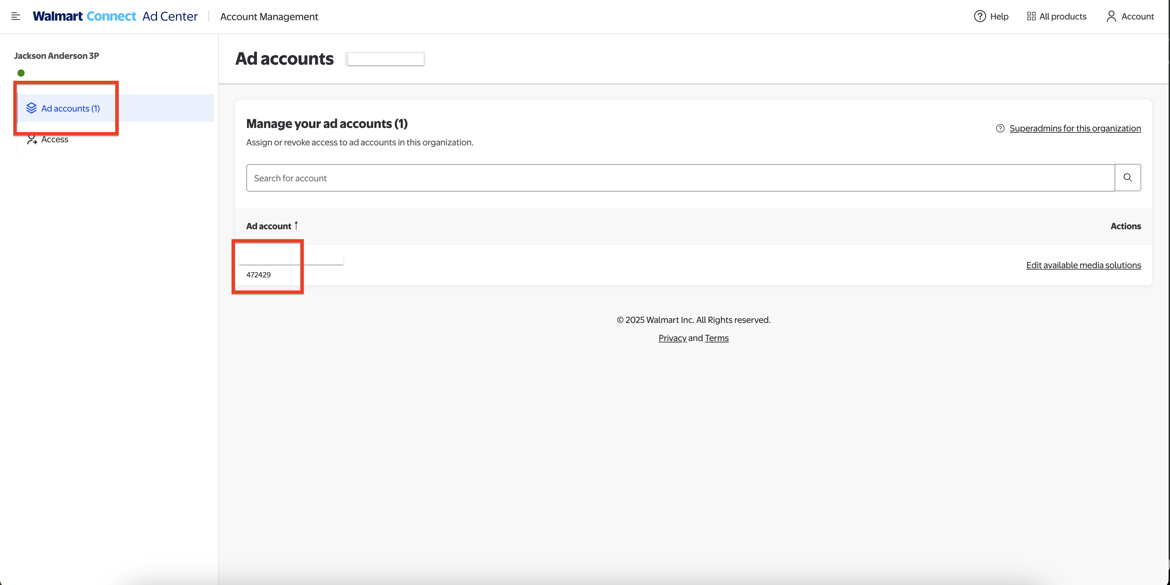Click Edit available media solutions
The height and width of the screenshot is (585, 1170).
[x=1084, y=265]
